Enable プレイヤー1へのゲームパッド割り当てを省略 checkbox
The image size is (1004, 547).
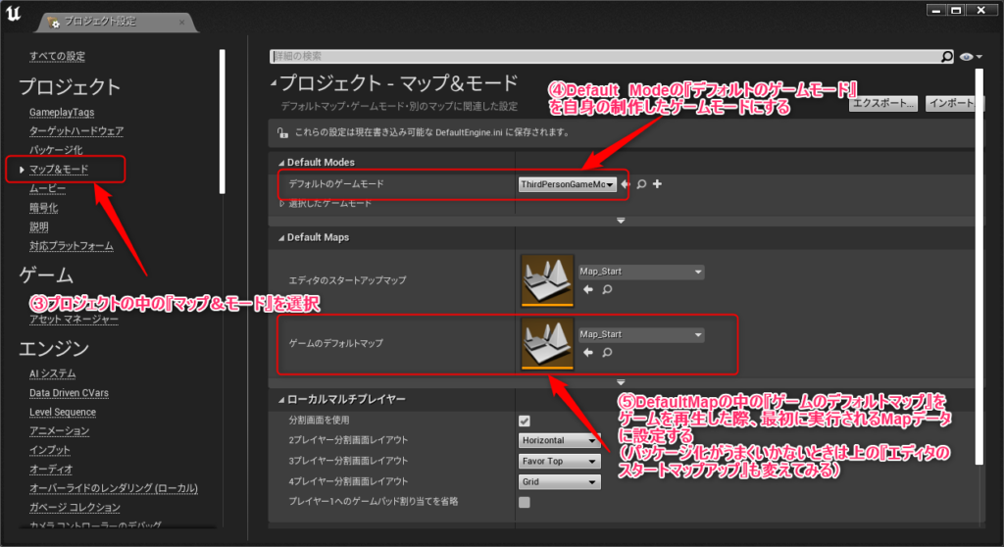[525, 502]
